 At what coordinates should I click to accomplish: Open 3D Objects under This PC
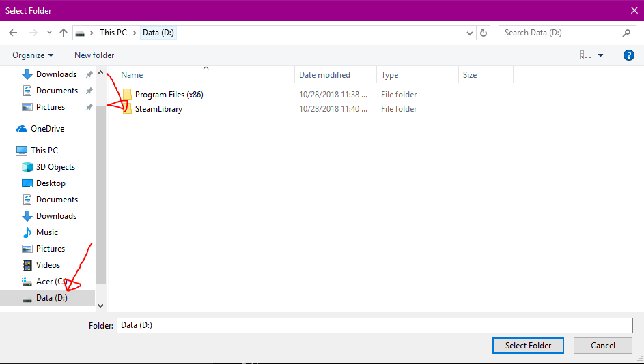[48, 167]
